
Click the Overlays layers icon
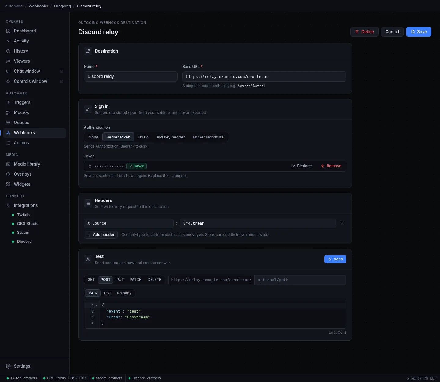click(x=8, y=174)
